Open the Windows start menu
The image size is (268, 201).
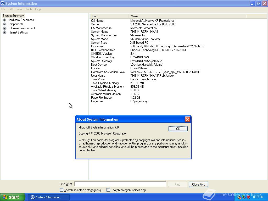pos(13,197)
